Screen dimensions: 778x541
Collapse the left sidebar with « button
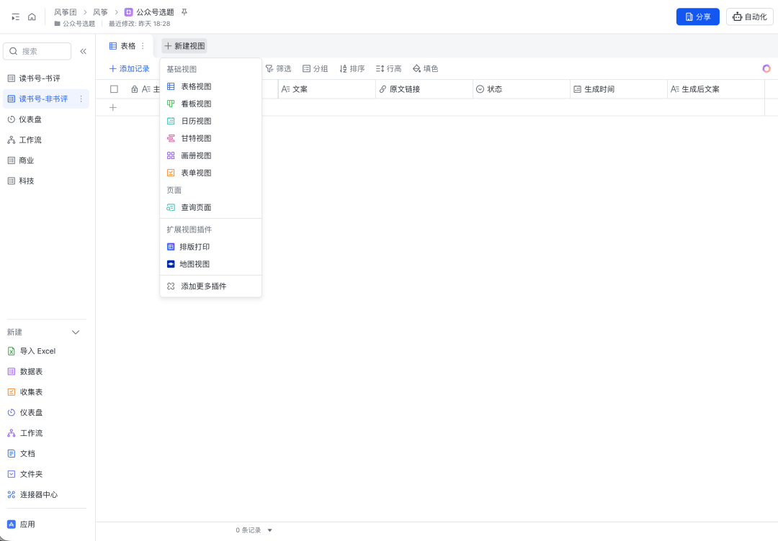pyautogui.click(x=83, y=51)
